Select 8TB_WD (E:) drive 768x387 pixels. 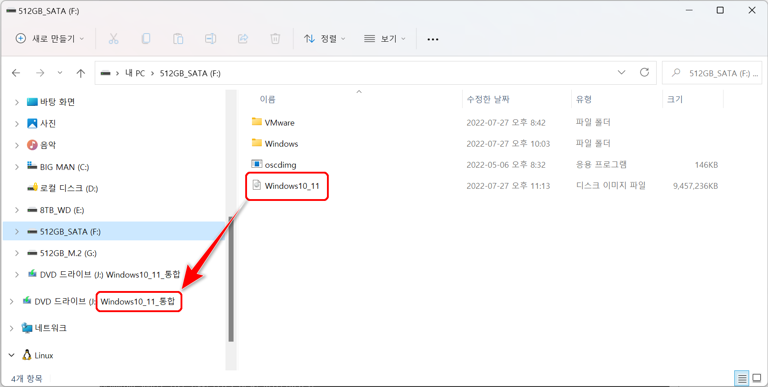coord(62,210)
